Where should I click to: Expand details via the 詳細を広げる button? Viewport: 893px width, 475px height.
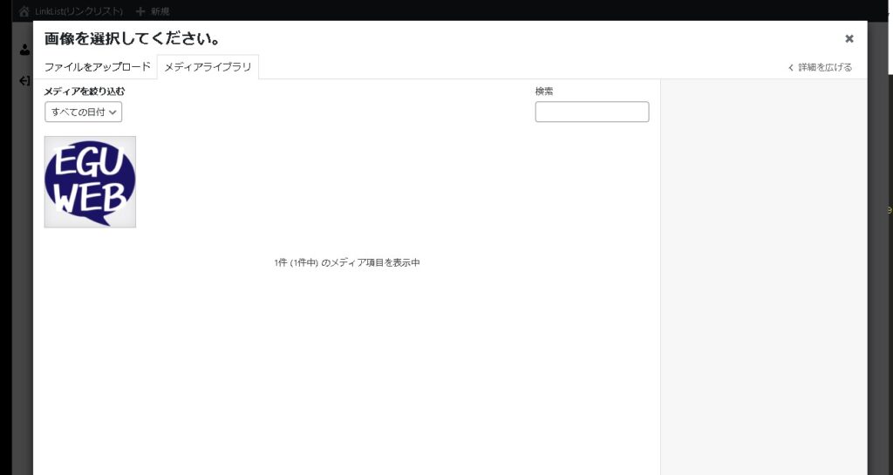pos(824,67)
